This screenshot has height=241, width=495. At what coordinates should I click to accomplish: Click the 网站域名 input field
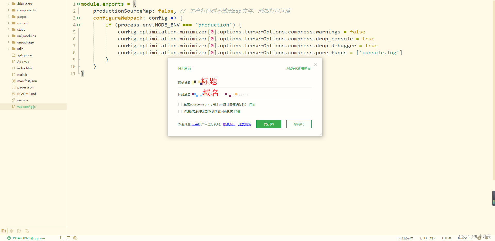pyautogui.click(x=251, y=94)
